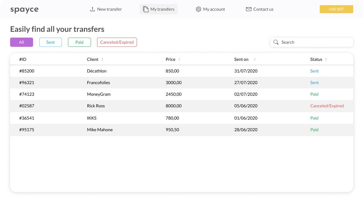Sort table by Price column arrows
363x200 pixels.
[179, 59]
